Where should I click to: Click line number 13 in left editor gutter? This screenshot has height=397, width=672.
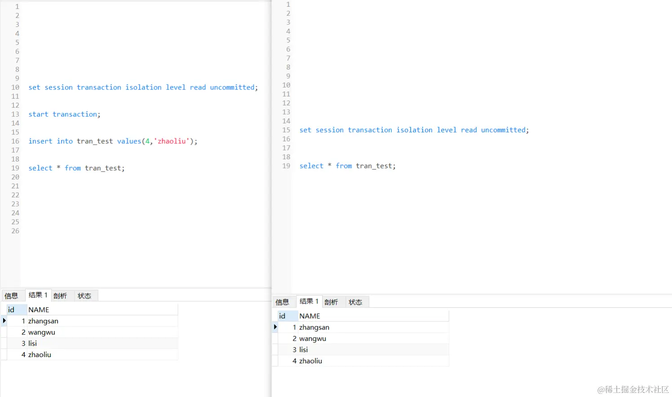click(x=15, y=115)
